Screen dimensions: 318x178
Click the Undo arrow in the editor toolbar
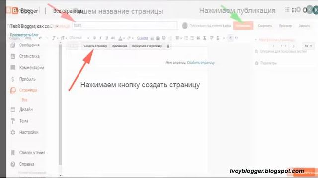40,38
